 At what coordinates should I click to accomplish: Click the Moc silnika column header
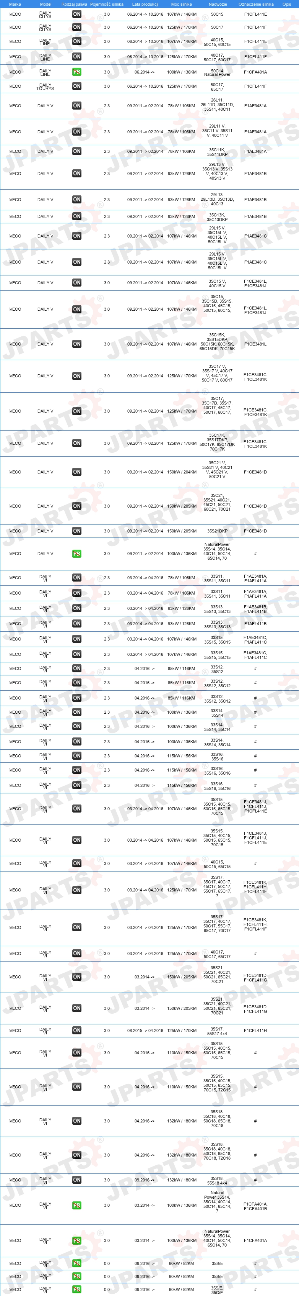coord(181,4)
